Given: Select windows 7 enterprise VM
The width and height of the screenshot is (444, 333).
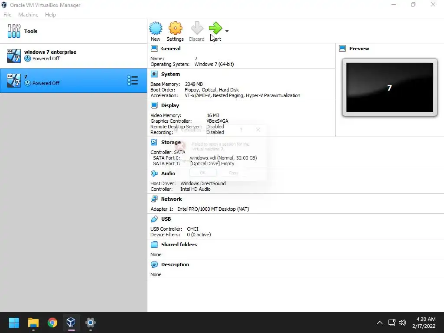Looking at the screenshot, I should pyautogui.click(x=73, y=56).
